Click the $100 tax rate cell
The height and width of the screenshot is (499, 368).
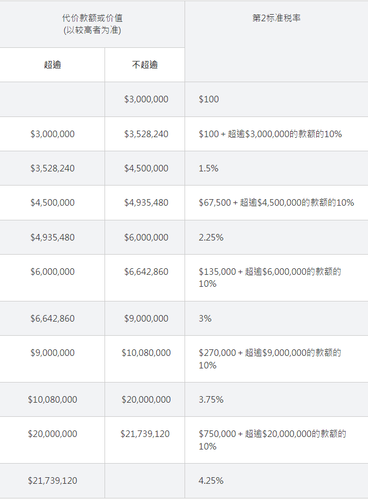[209, 100]
